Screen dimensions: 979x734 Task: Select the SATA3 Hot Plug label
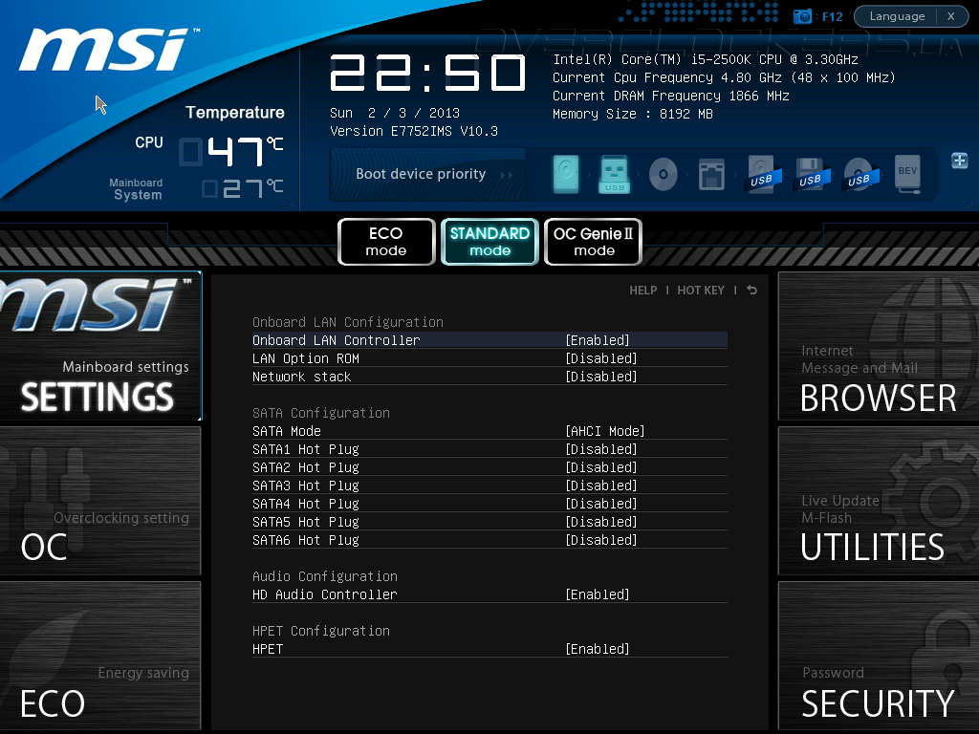(x=305, y=486)
